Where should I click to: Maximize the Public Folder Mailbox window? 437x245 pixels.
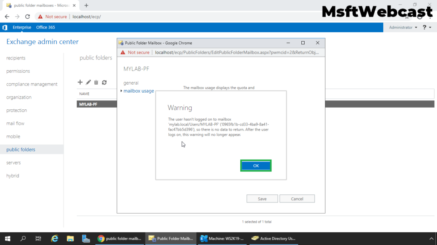(x=303, y=43)
